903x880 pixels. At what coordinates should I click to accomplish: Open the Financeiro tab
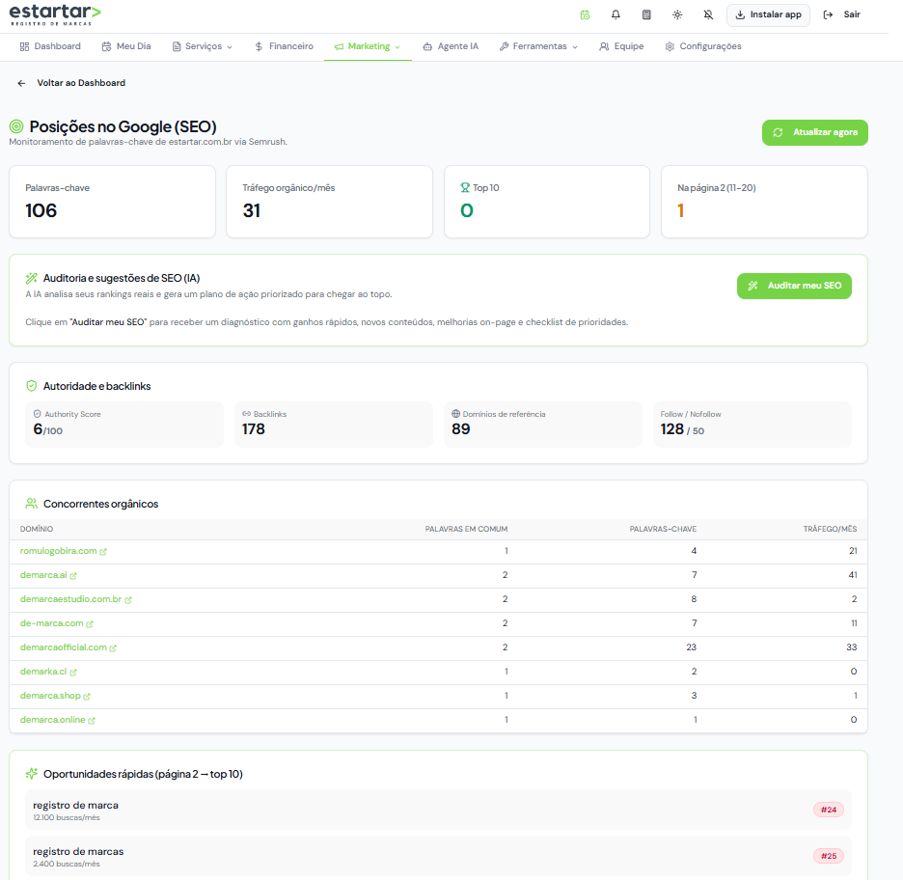[x=284, y=46]
